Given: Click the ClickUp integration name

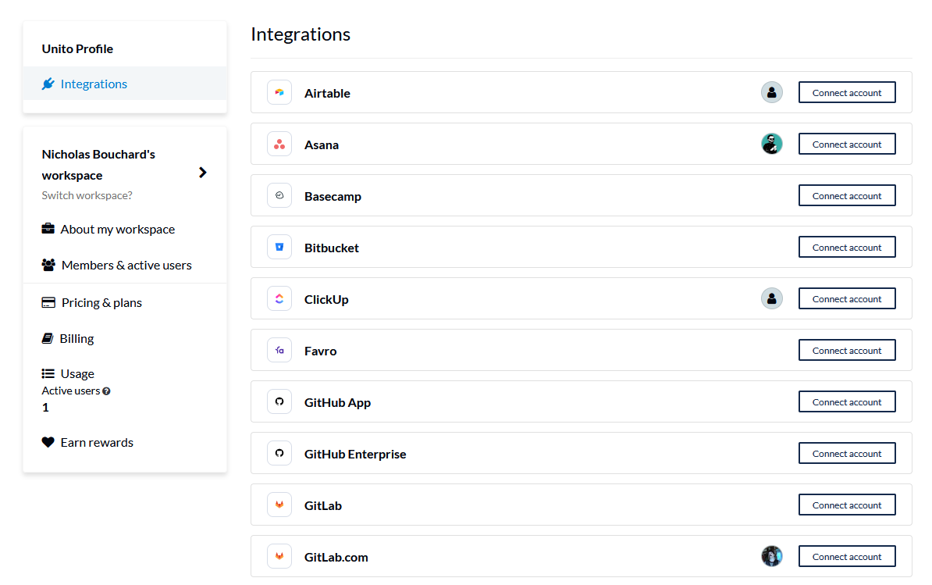Looking at the screenshot, I should click(326, 300).
